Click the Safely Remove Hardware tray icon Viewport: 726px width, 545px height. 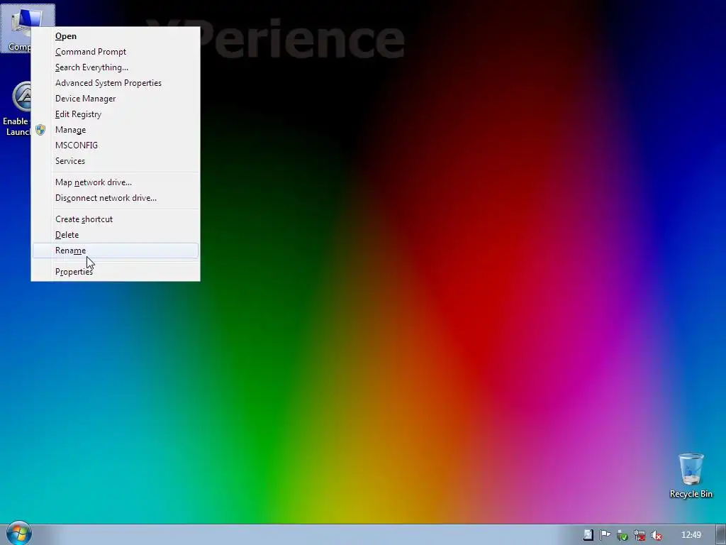622,535
